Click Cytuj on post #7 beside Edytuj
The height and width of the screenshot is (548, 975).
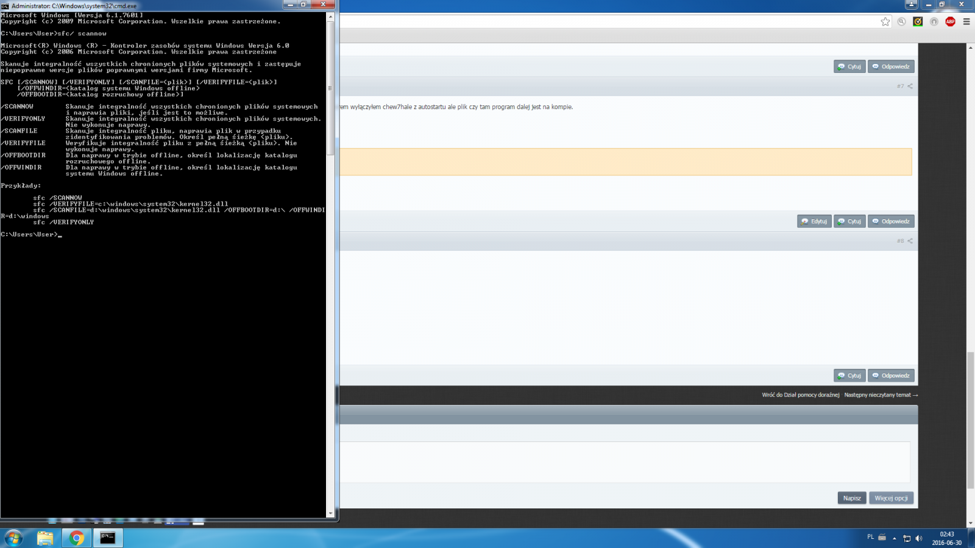click(849, 221)
